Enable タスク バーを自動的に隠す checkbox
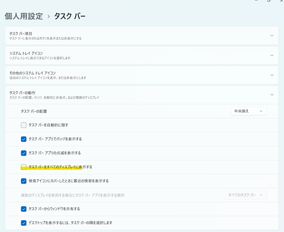The height and width of the screenshot is (232, 284). pyautogui.click(x=24, y=125)
